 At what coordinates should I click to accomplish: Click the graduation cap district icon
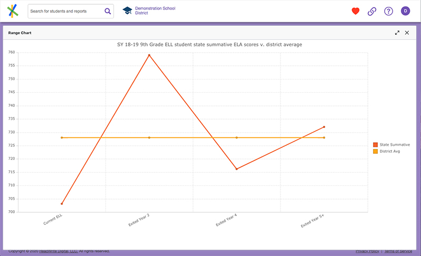(127, 11)
